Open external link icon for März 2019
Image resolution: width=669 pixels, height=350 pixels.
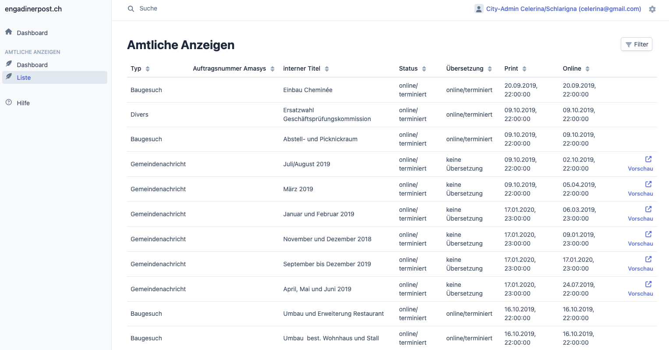tap(648, 184)
